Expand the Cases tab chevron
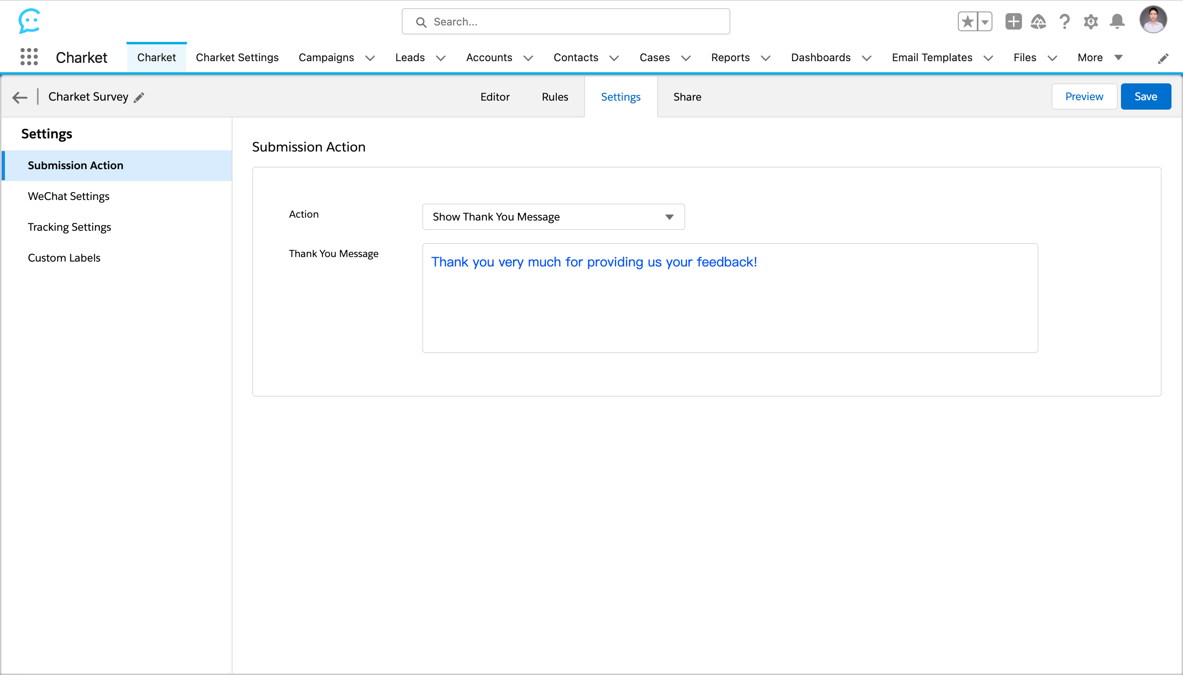 686,58
